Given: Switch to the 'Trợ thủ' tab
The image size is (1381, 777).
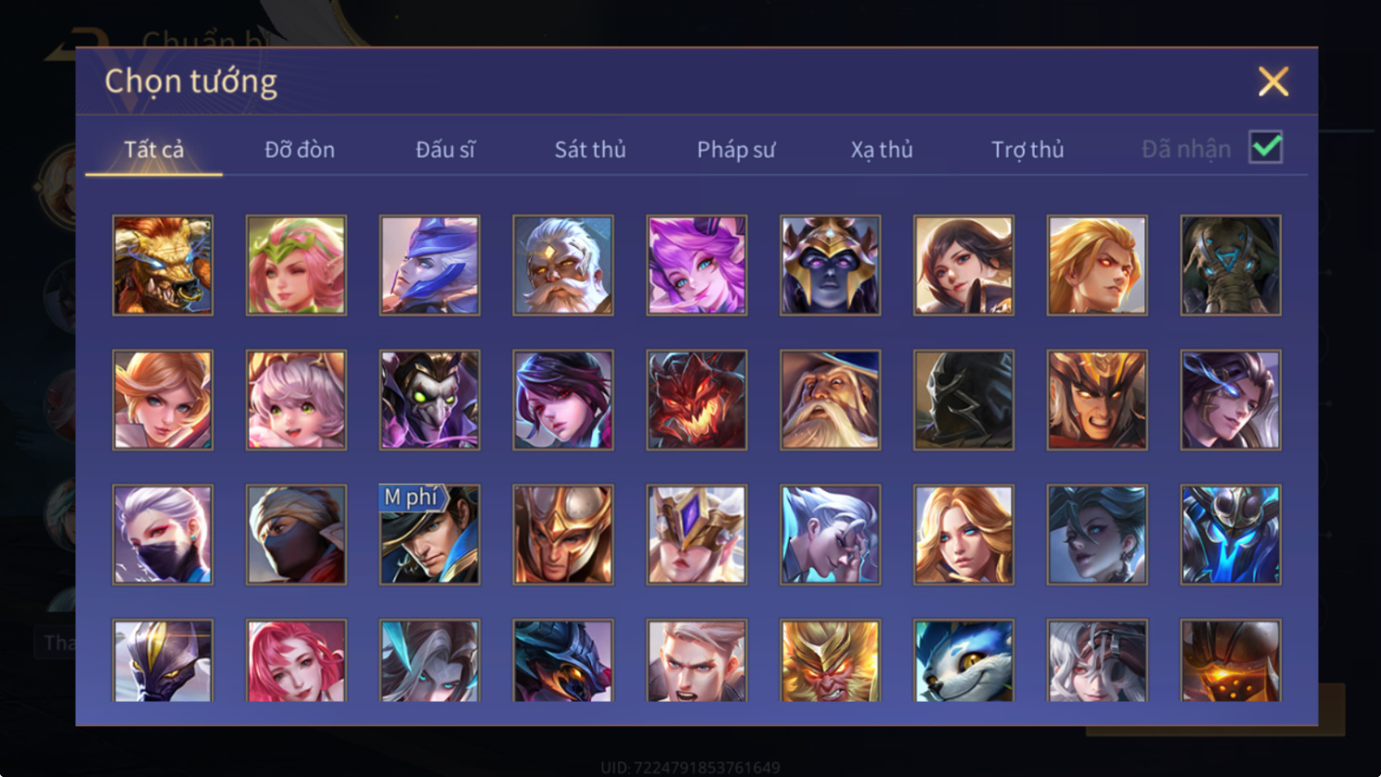Looking at the screenshot, I should [x=1027, y=149].
